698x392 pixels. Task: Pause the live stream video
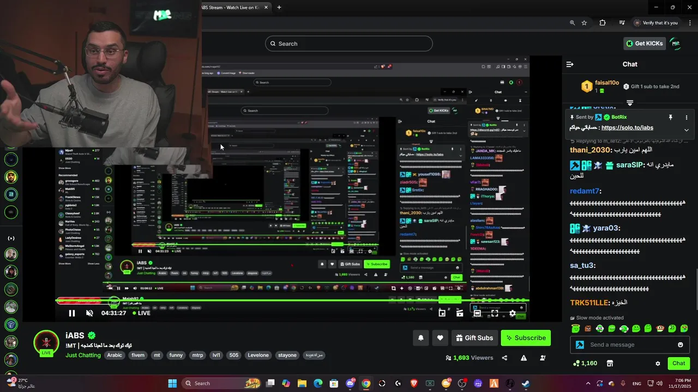coord(71,313)
